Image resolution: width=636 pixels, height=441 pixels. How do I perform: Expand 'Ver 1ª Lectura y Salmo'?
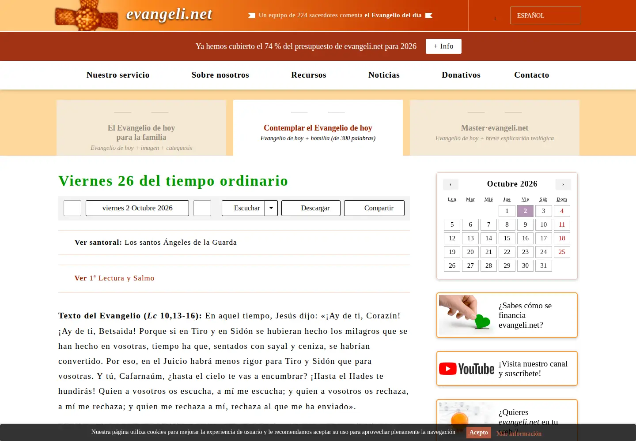click(x=114, y=278)
